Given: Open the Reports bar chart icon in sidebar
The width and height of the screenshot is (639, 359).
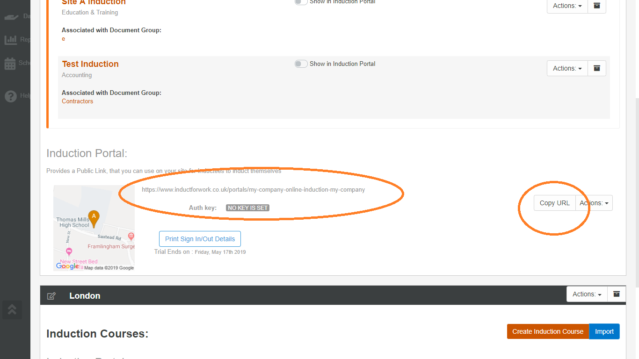Looking at the screenshot, I should [x=10, y=40].
